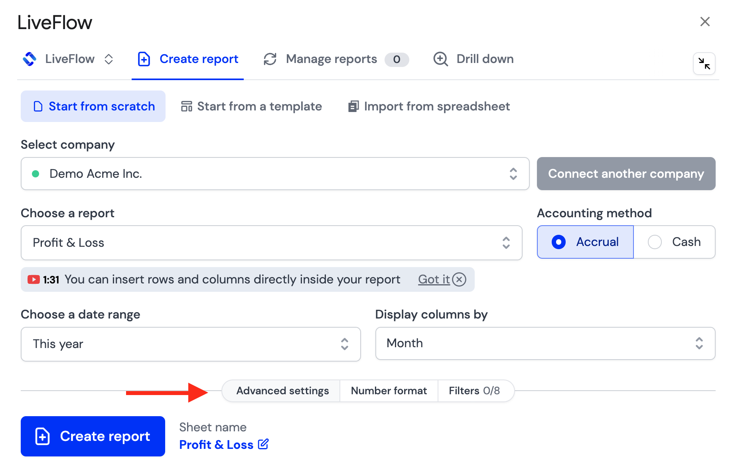Click the Got it link

[434, 279]
